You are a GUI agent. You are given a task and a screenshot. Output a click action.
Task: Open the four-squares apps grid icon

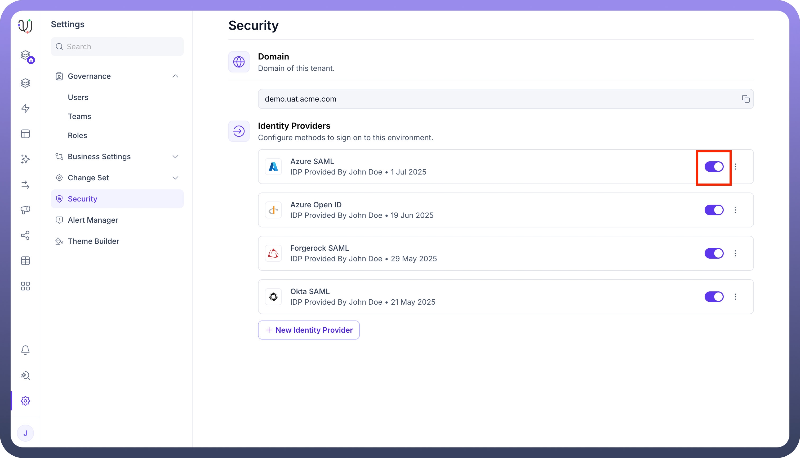pyautogui.click(x=25, y=286)
